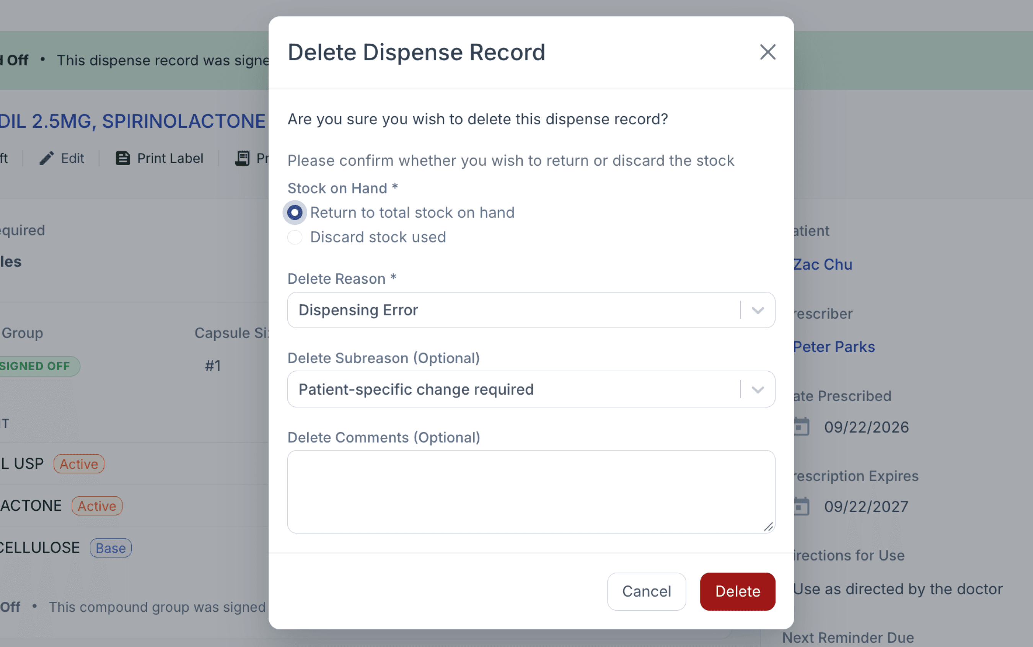Image resolution: width=1033 pixels, height=647 pixels.
Task: Select Discard stock used option
Action: coord(295,237)
